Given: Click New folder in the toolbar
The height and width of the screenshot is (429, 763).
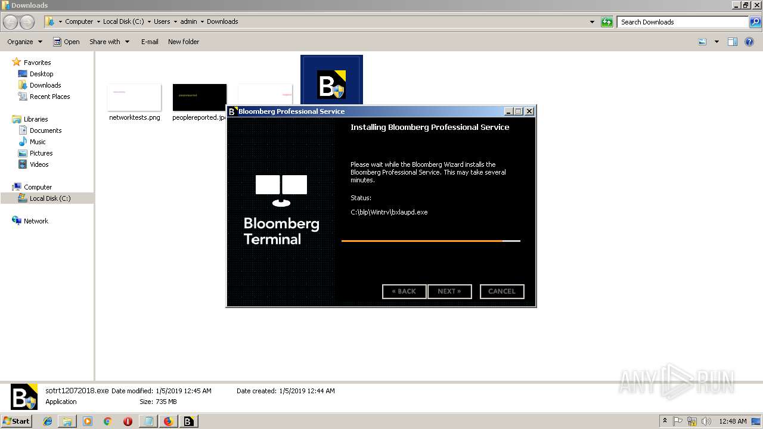Looking at the screenshot, I should (x=184, y=42).
